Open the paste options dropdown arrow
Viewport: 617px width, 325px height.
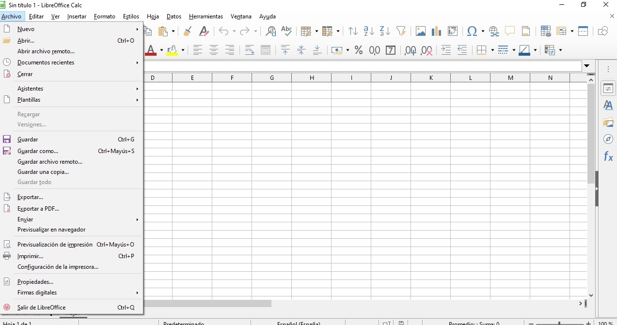(173, 31)
